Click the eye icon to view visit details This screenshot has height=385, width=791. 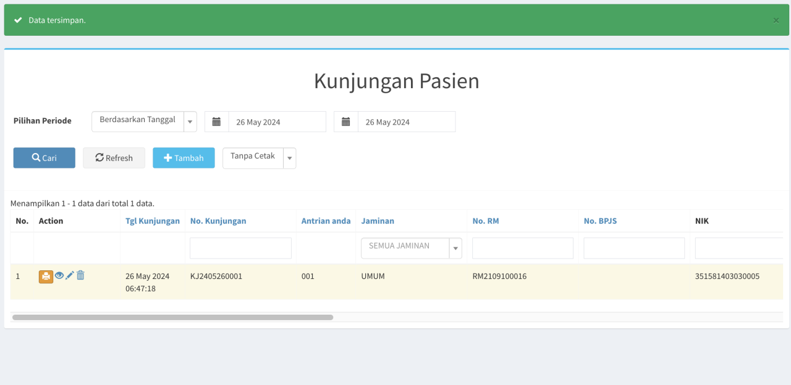[59, 276]
